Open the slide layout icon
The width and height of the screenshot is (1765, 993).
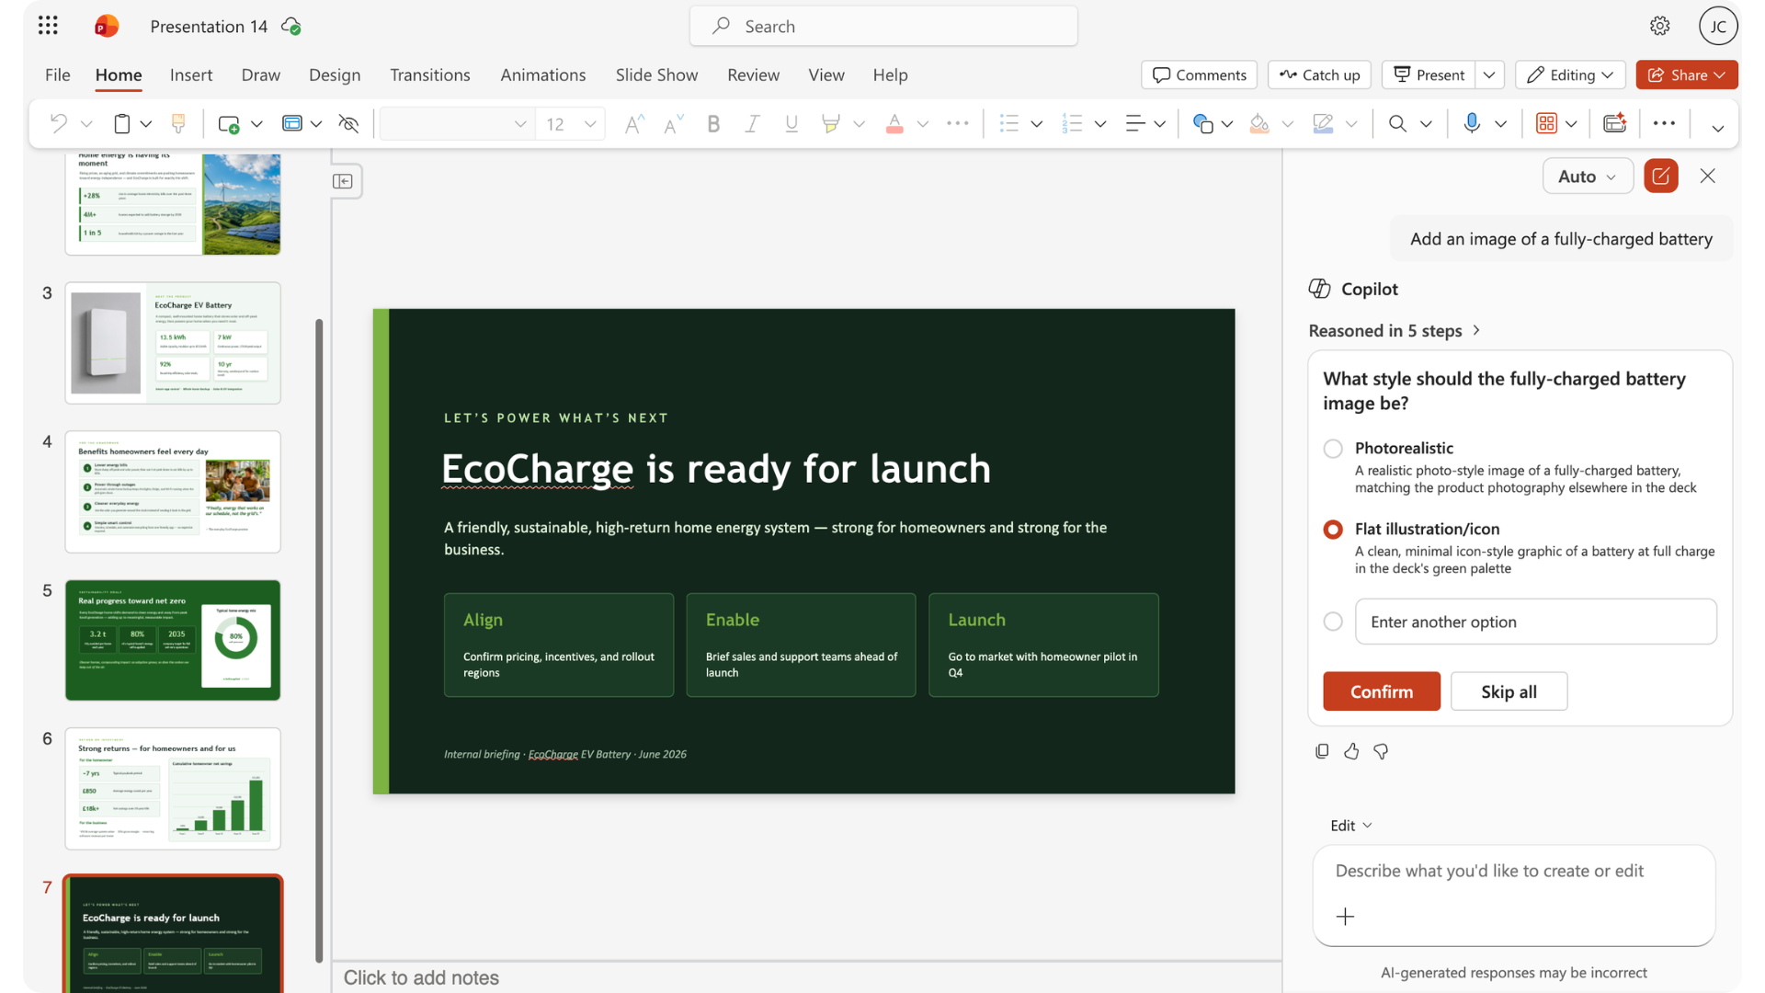click(x=291, y=123)
